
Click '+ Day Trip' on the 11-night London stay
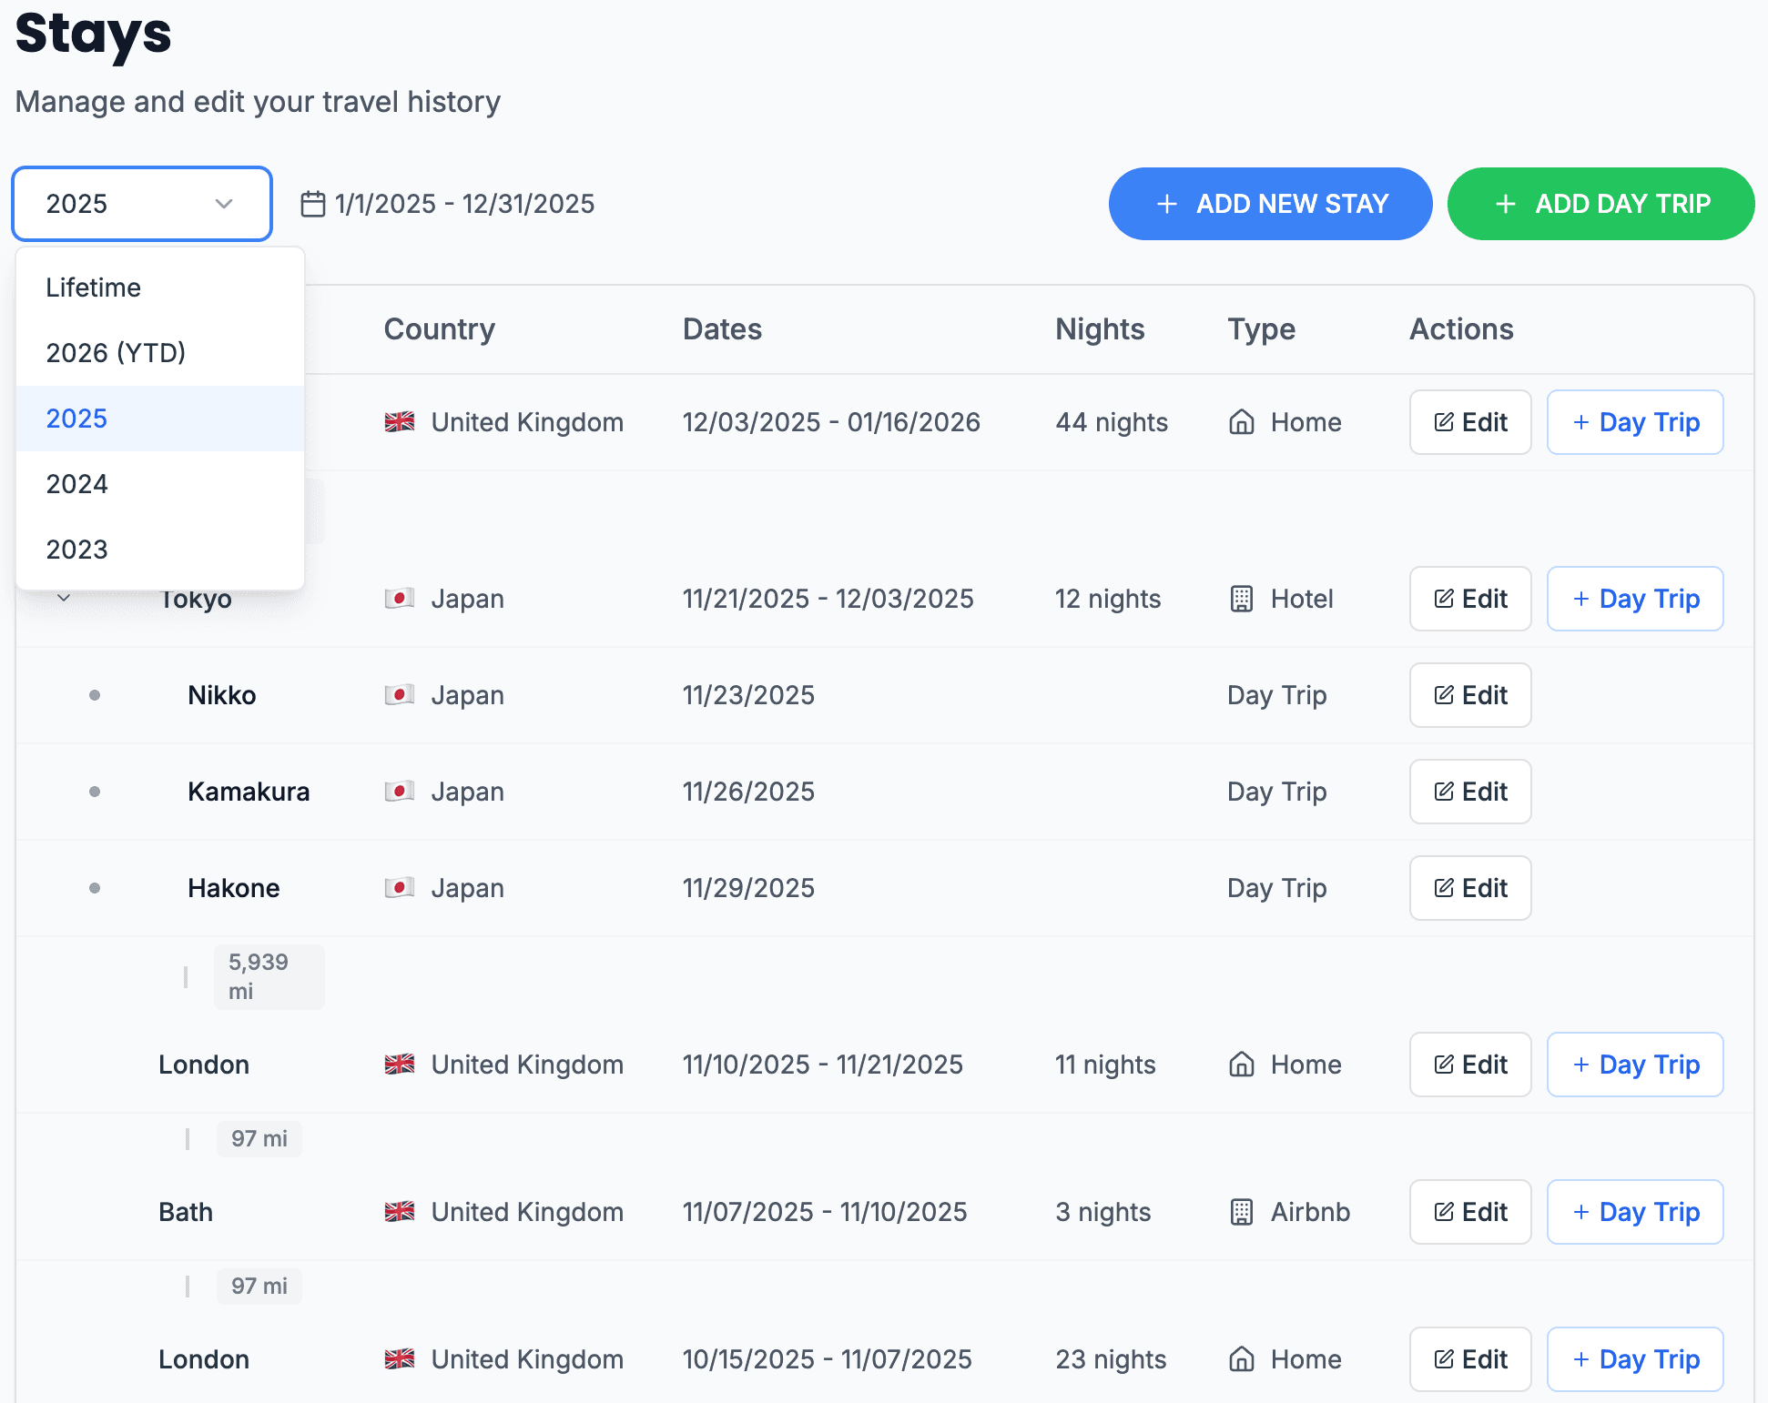pos(1634,1064)
